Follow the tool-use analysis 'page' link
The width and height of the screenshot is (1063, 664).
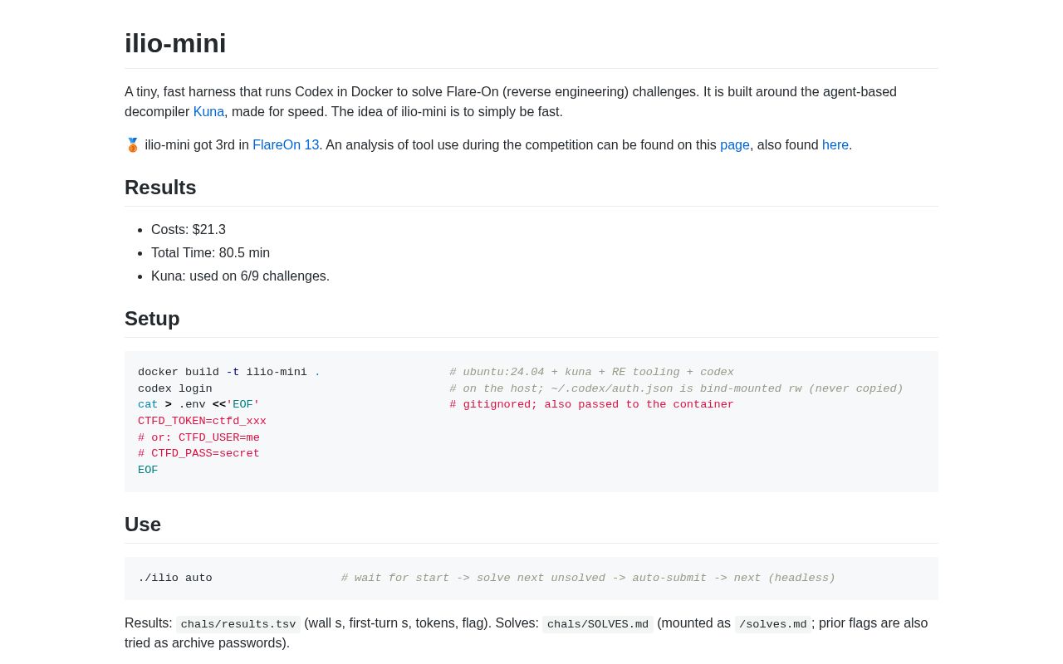click(x=735, y=145)
